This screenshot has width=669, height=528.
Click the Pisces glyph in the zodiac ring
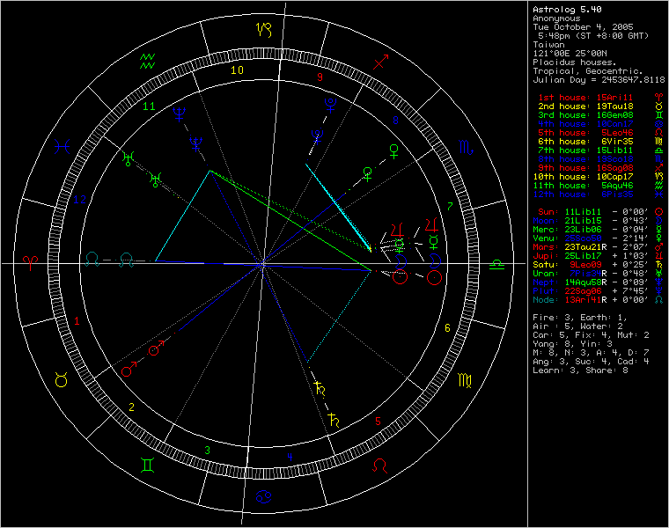coord(62,147)
